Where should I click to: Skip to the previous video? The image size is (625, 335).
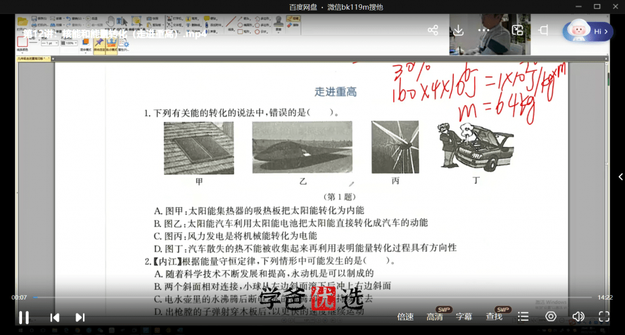(x=54, y=317)
